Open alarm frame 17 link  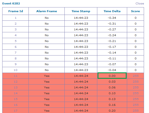click(15, 111)
